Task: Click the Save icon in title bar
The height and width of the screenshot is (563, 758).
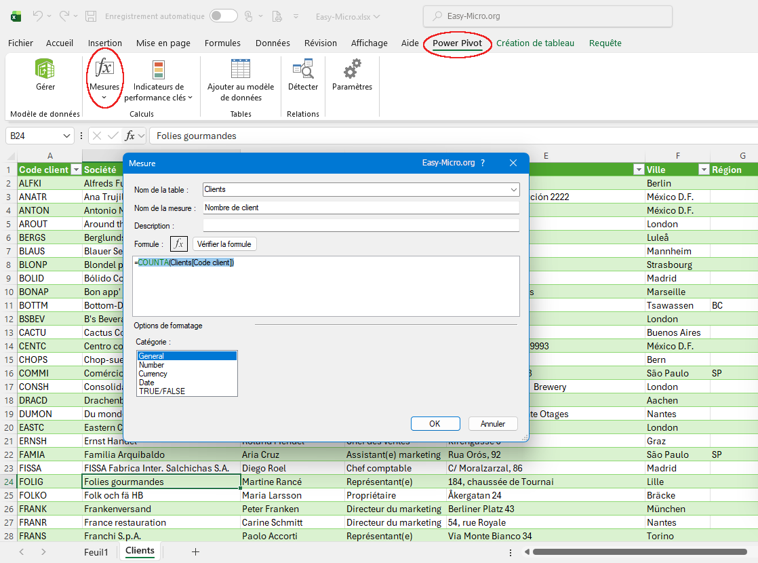Action: click(x=91, y=16)
